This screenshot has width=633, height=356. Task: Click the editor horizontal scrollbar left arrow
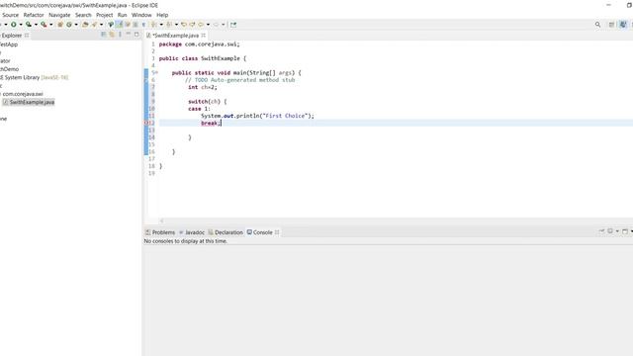click(x=162, y=221)
